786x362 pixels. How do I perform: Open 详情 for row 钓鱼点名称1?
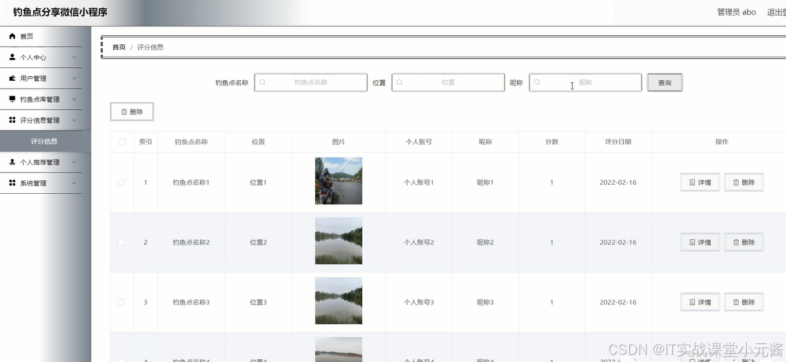[x=700, y=182]
